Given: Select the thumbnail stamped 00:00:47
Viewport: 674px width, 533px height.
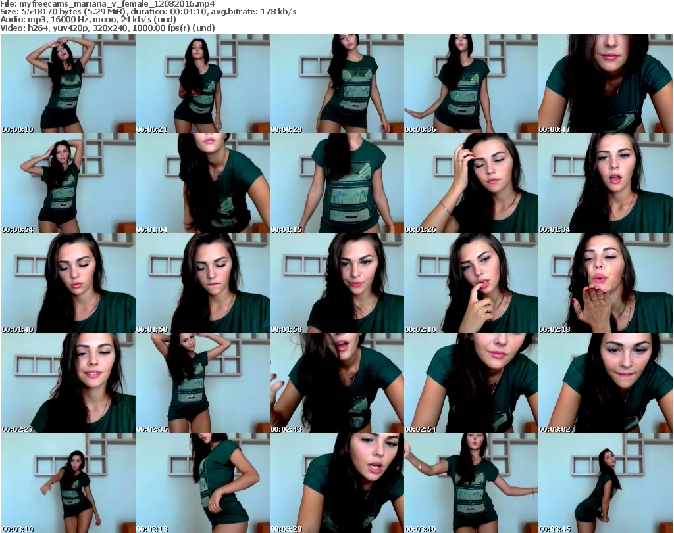Looking at the screenshot, I should [x=606, y=83].
